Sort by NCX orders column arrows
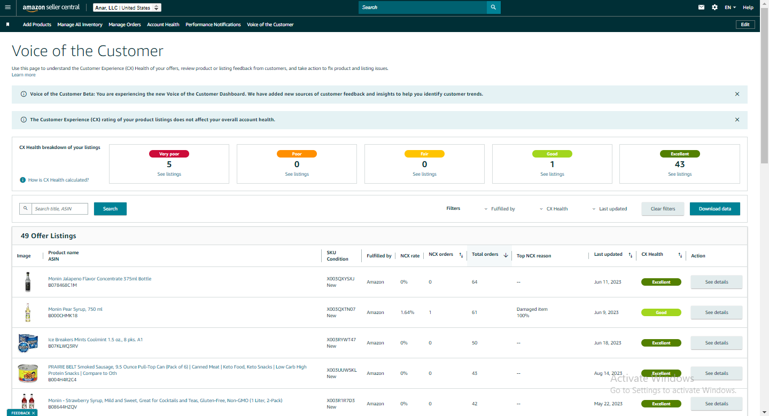The height and width of the screenshot is (416, 769). pyautogui.click(x=461, y=255)
